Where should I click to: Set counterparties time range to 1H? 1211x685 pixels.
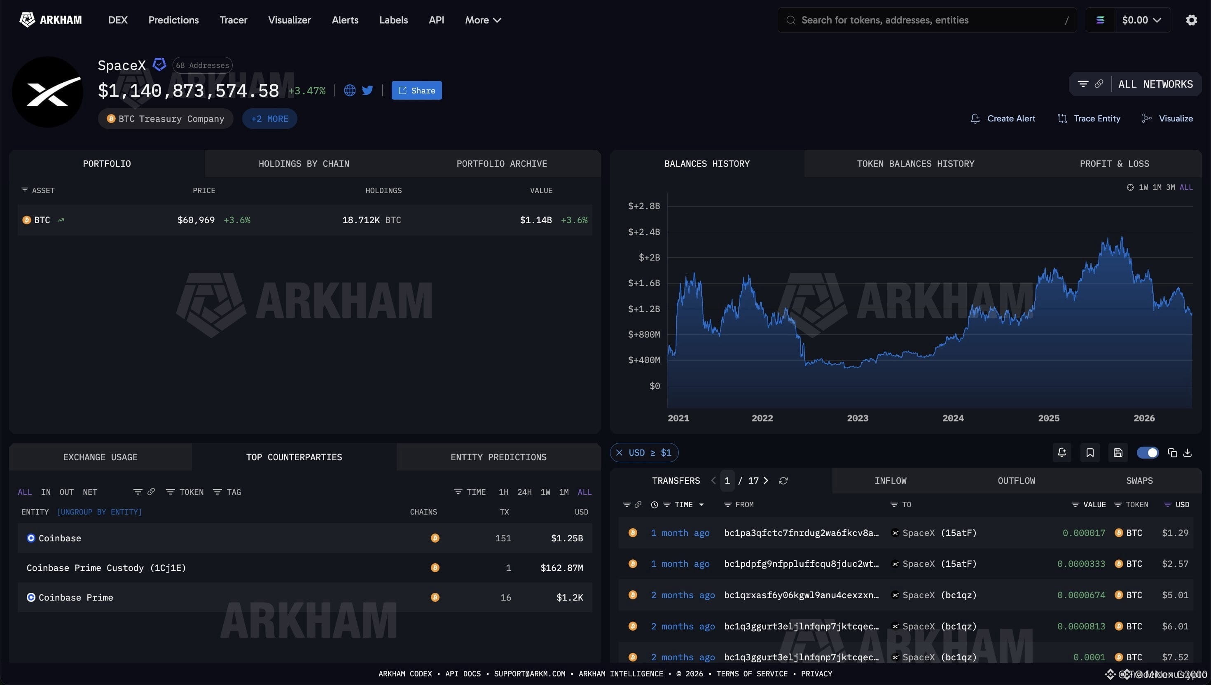[x=503, y=492]
